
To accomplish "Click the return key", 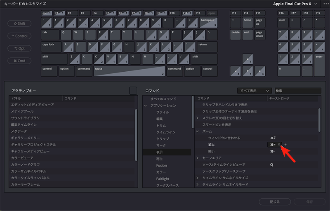I will (x=207, y=47).
